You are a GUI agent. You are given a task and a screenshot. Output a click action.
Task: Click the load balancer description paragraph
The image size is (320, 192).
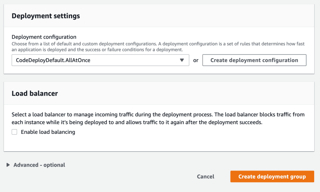158,118
